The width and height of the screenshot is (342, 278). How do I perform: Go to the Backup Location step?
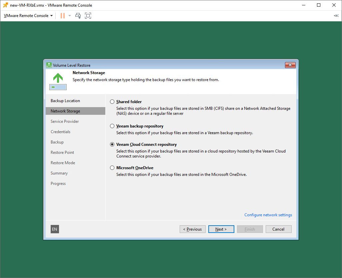[75, 101]
